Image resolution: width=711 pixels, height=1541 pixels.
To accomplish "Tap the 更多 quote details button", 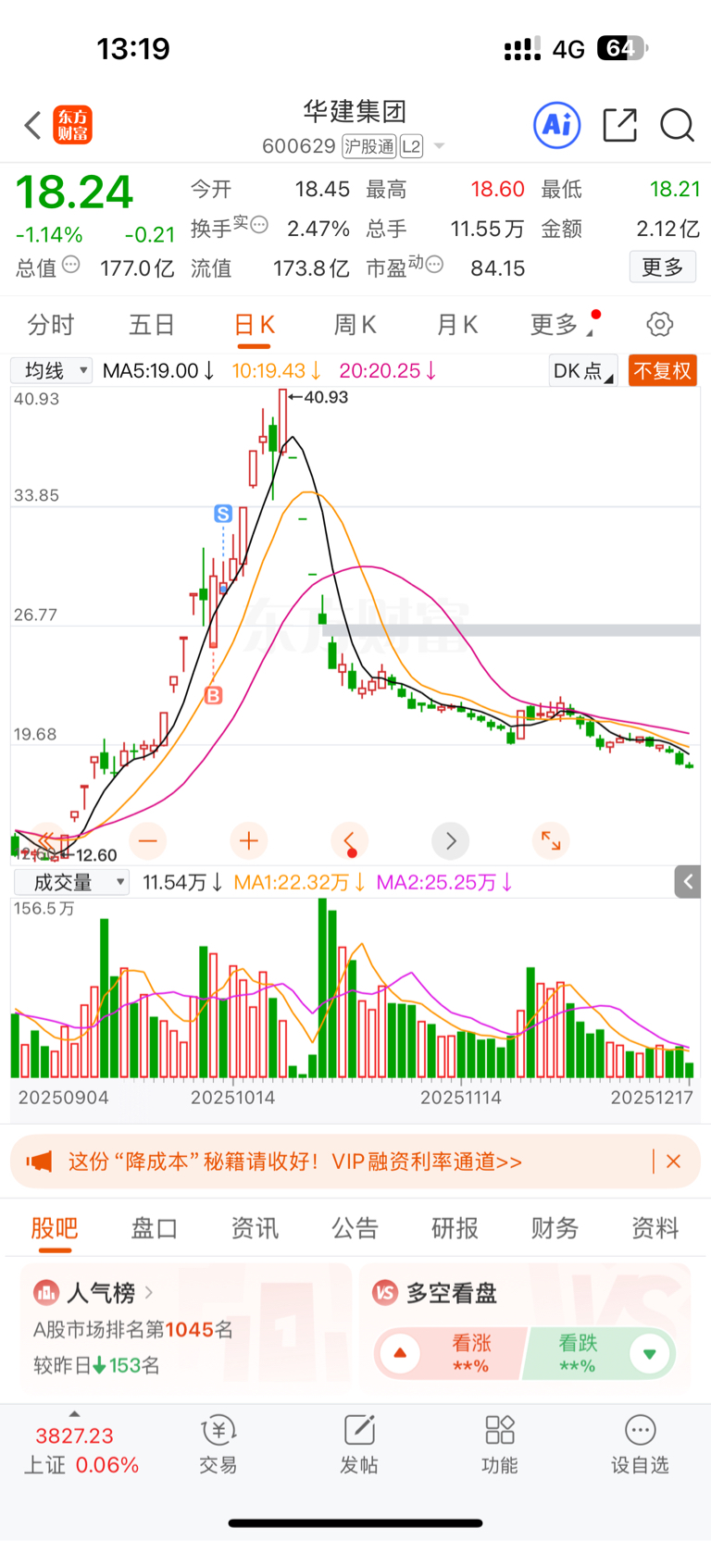I will [663, 267].
